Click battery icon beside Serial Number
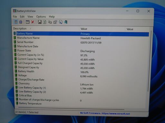This screenshot has width=165, height=123. pos(15,42)
